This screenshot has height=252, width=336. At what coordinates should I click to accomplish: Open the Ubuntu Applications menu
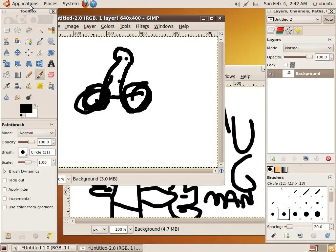[25, 4]
